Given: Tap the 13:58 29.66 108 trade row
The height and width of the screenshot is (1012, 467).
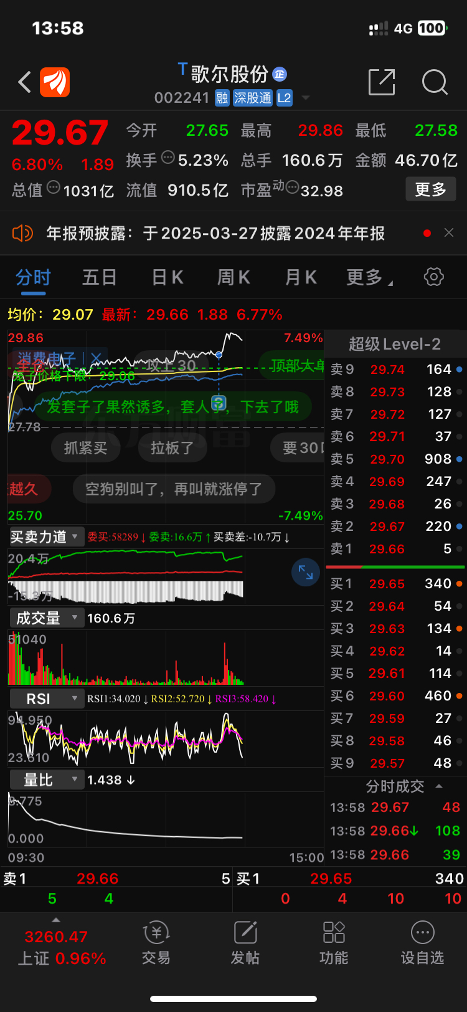Looking at the screenshot, I should (395, 831).
